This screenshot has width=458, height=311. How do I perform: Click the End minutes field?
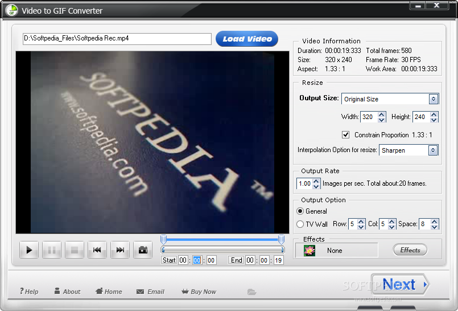pyautogui.click(x=264, y=260)
